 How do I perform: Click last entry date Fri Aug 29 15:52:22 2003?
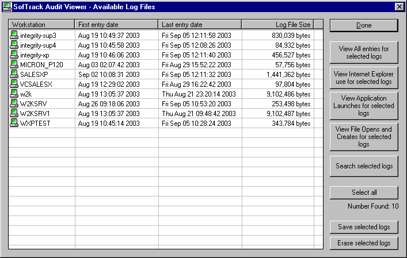(196, 65)
